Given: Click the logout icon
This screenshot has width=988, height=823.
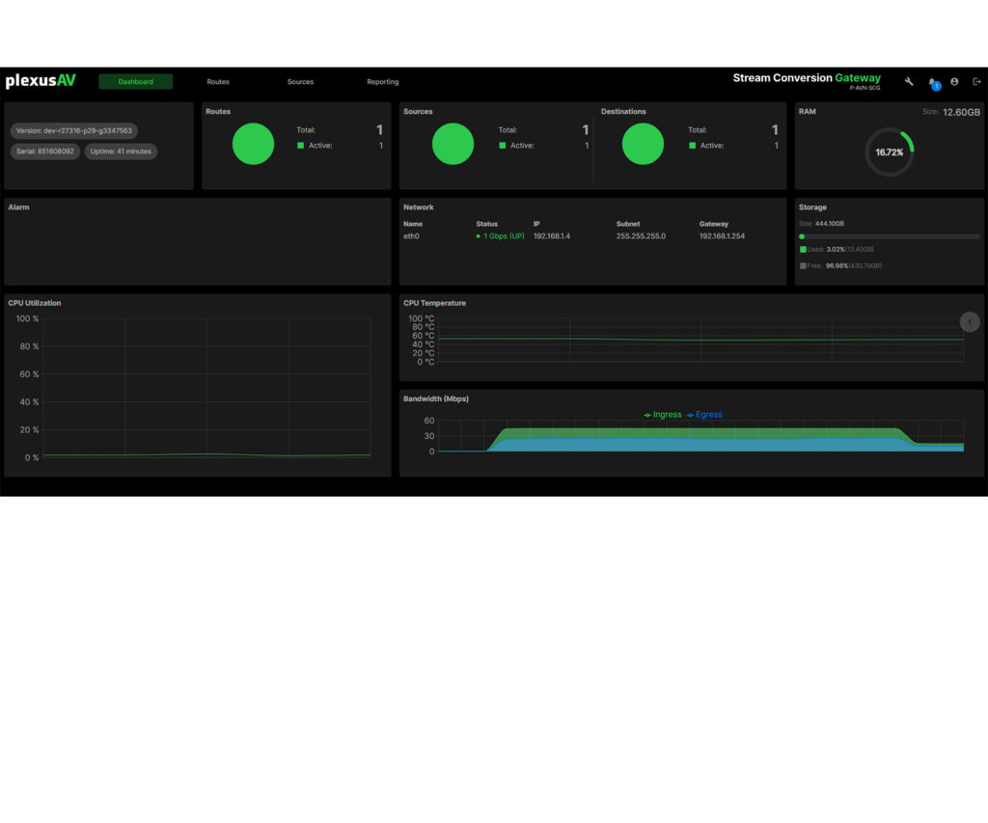Looking at the screenshot, I should coord(976,82).
